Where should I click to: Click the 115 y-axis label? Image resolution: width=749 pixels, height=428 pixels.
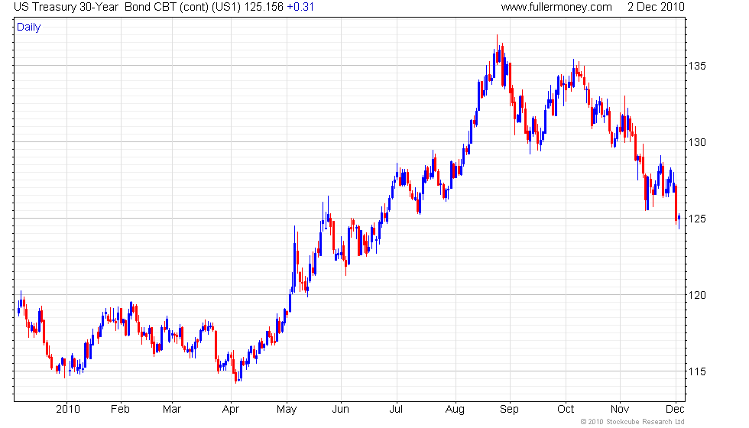click(x=697, y=371)
